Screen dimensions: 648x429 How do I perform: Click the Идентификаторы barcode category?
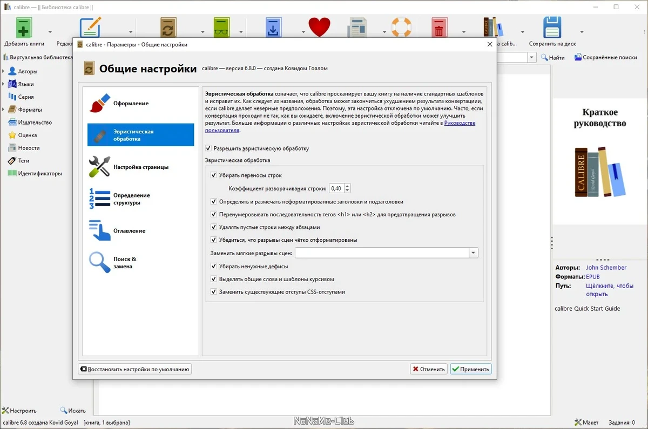39,173
